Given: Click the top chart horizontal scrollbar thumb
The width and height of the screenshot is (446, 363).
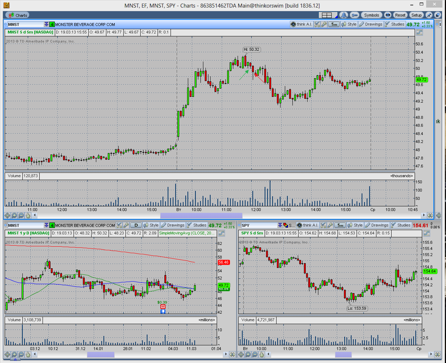Looking at the screenshot, I should (x=201, y=215).
